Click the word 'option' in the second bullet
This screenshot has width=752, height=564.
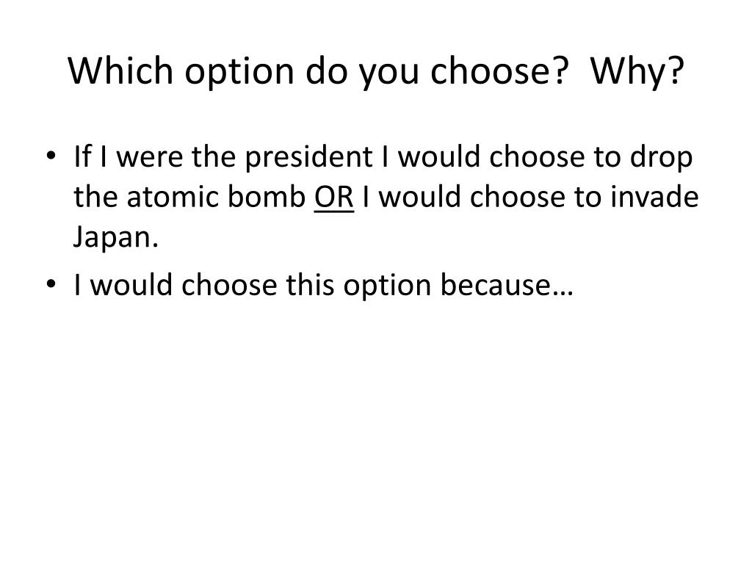coord(387,286)
